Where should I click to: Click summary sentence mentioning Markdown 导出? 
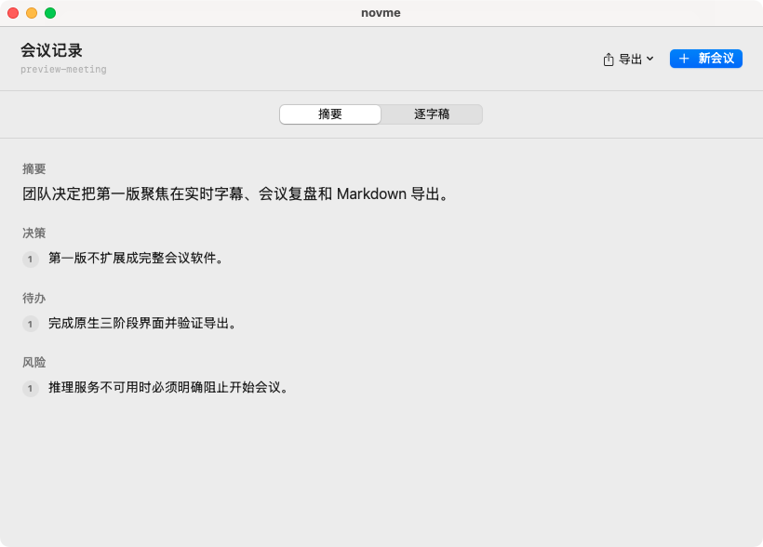pos(235,194)
